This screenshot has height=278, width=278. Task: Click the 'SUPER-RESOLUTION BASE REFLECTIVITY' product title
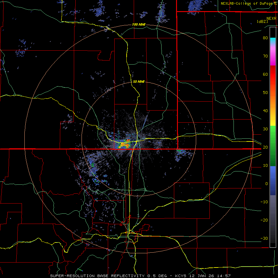97,276
